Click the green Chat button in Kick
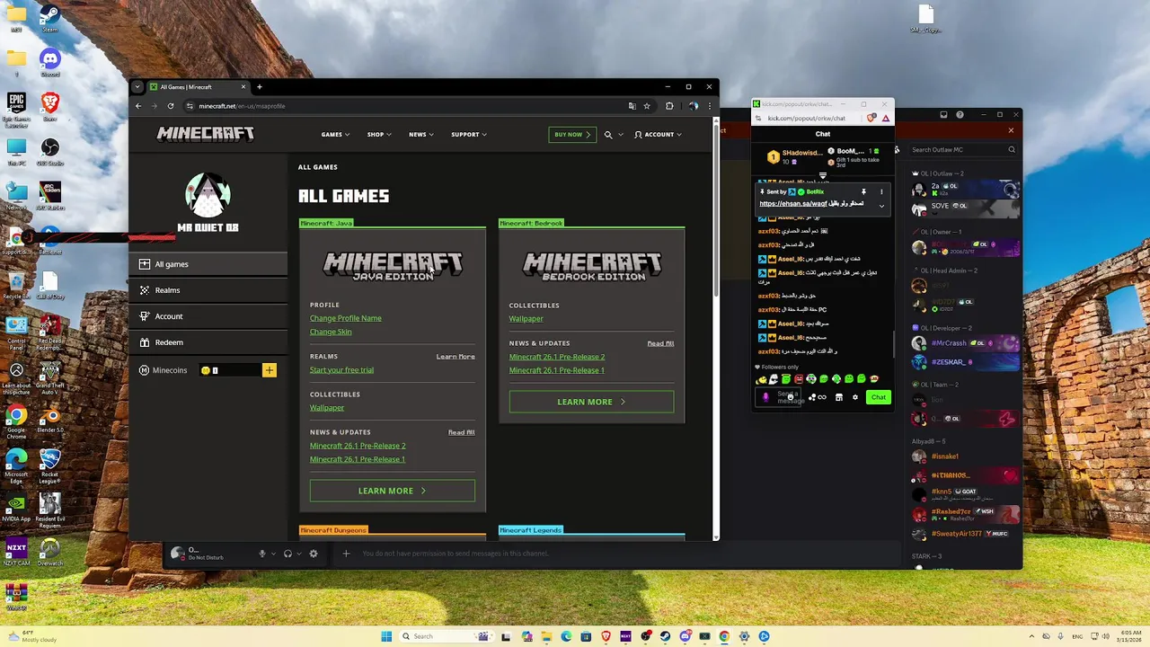This screenshot has height=647, width=1150. [878, 397]
